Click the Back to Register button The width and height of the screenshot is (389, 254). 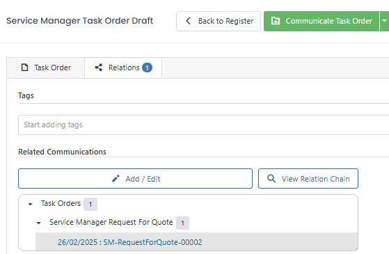219,21
